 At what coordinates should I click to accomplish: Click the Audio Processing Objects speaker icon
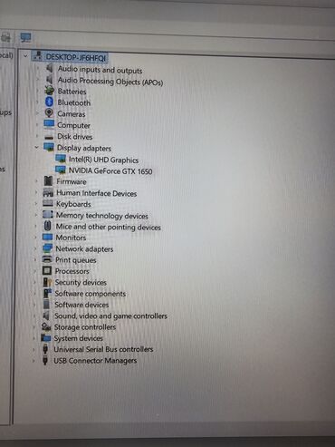49,80
